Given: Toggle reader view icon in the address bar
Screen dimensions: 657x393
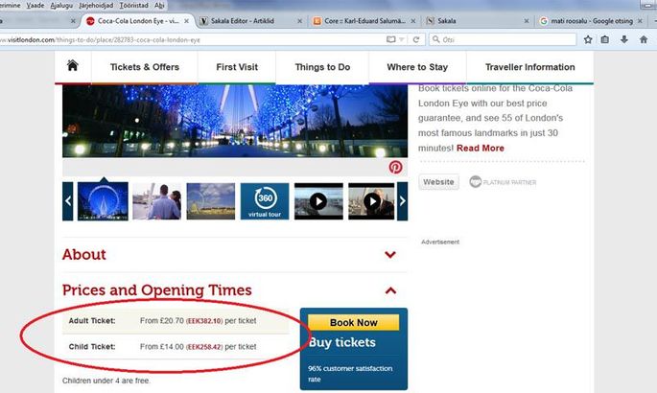Looking at the screenshot, I should [390, 39].
